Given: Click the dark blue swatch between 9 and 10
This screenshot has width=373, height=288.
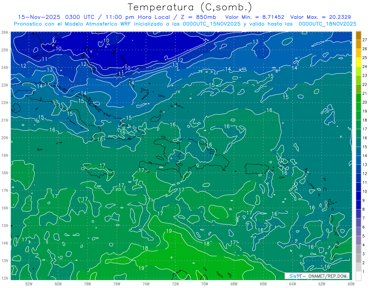Looking at the screenshot, I should tap(358, 196).
